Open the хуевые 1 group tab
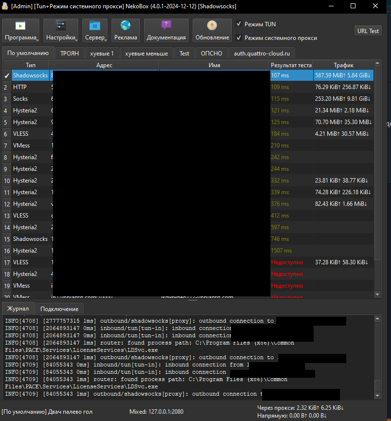 (x=102, y=54)
